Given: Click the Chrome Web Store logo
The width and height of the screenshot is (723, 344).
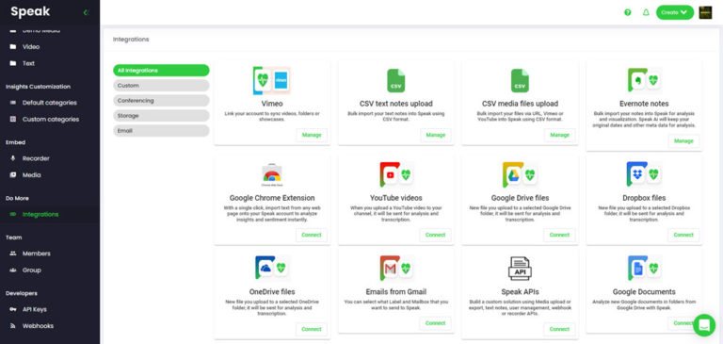Looking at the screenshot, I should (x=272, y=175).
